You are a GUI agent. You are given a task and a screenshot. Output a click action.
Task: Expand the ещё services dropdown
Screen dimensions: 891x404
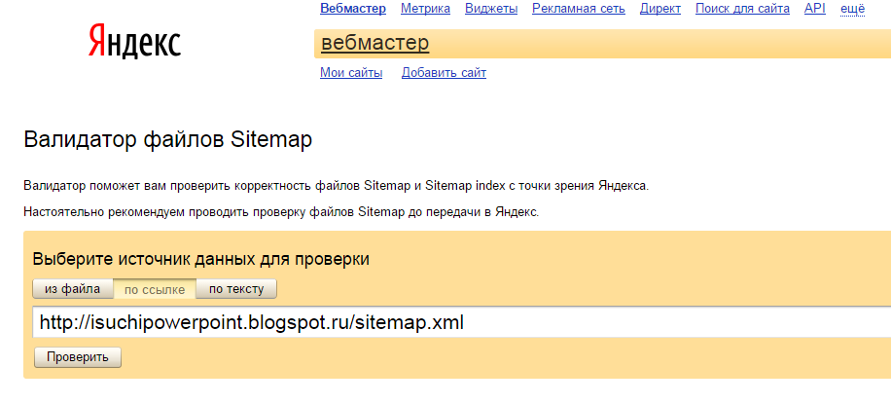click(x=852, y=9)
